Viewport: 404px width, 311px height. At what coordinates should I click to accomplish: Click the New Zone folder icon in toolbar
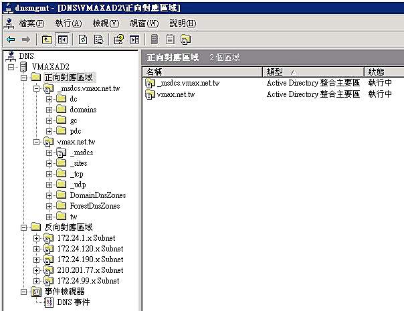185,39
